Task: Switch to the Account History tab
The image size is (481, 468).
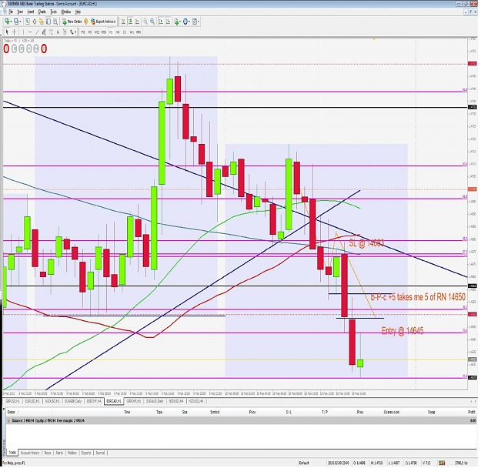Action: (x=30, y=453)
